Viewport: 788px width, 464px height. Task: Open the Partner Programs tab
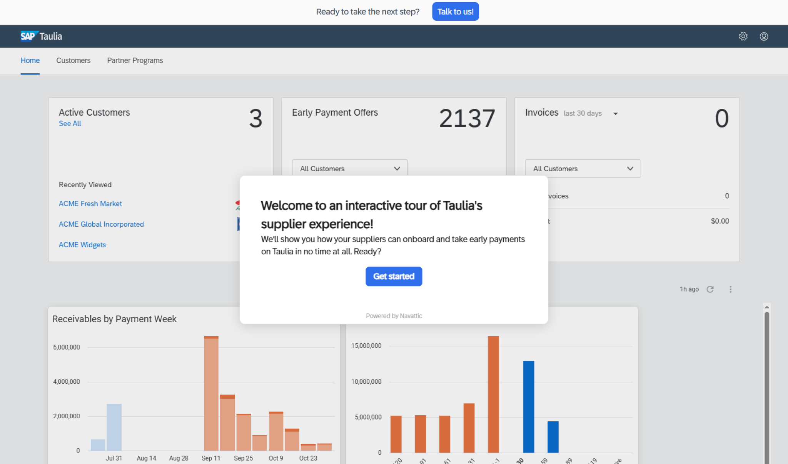pyautogui.click(x=135, y=60)
